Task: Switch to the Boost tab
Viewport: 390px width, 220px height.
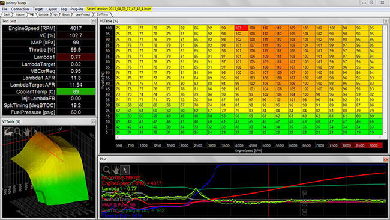Action: click(x=66, y=14)
